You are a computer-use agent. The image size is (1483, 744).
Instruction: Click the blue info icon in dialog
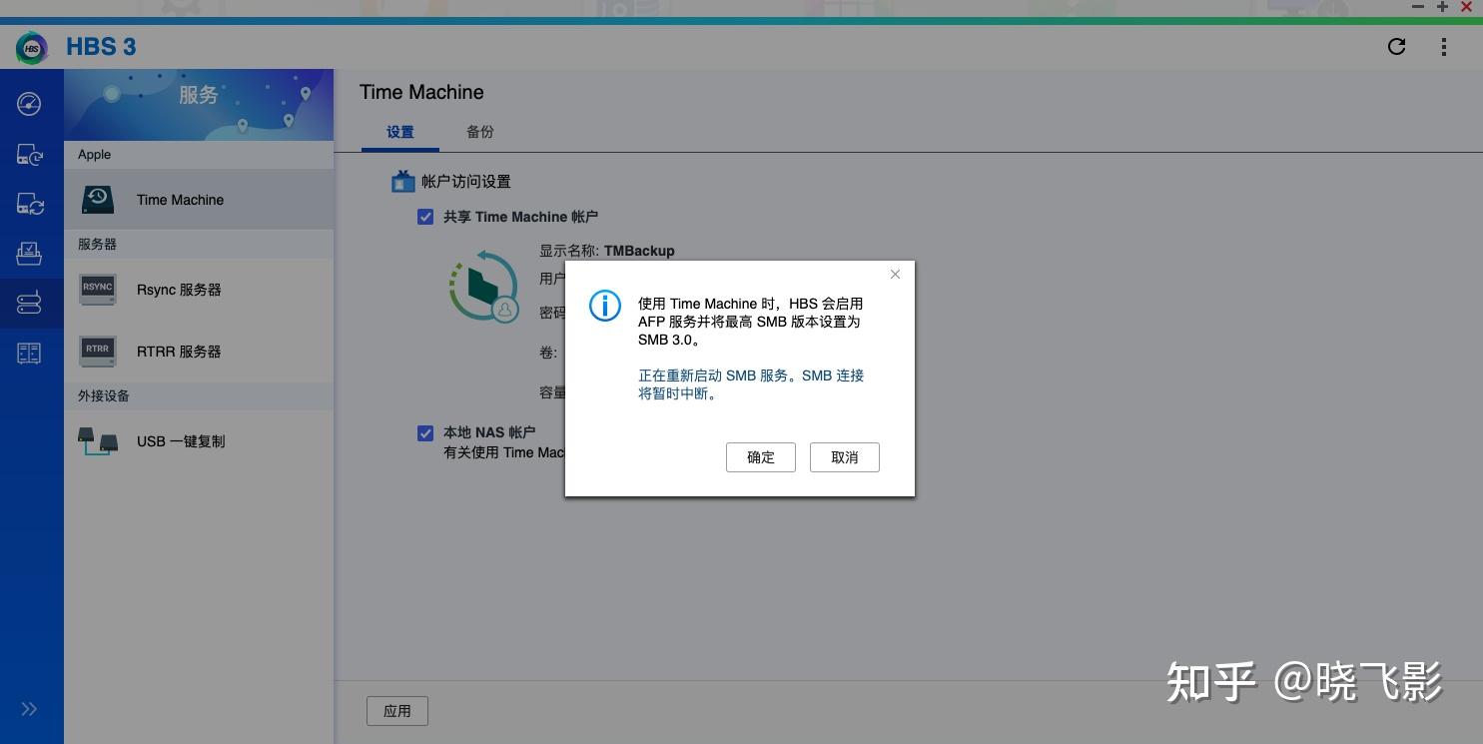coord(605,306)
